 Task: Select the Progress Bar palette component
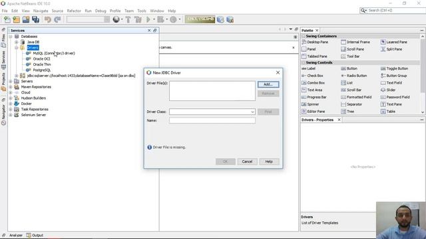click(314, 97)
